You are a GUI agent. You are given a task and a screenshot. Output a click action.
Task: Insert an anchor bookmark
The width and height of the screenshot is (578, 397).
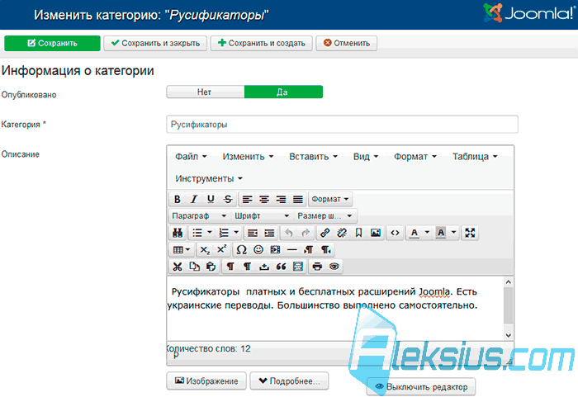tap(358, 233)
